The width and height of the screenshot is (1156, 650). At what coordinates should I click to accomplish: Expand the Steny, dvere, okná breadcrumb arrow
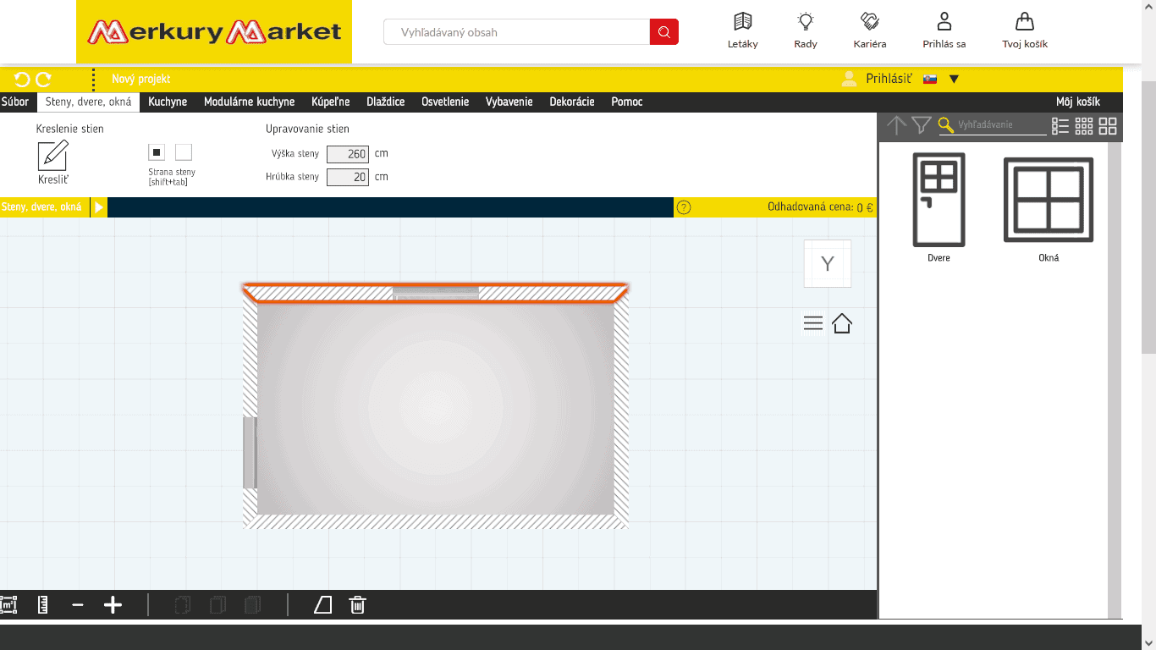tap(99, 207)
